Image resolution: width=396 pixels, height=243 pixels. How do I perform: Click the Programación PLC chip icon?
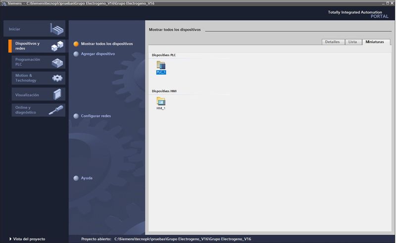(x=57, y=63)
